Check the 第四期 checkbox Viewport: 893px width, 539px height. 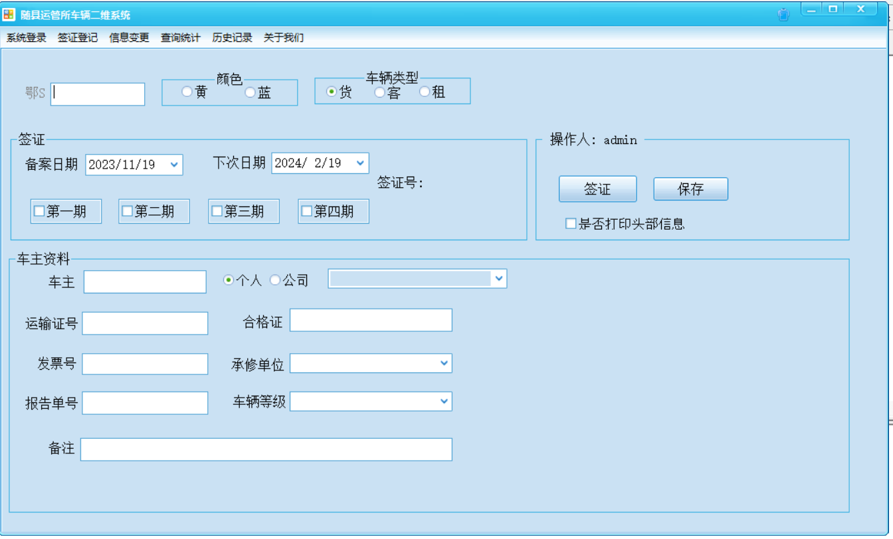point(306,211)
